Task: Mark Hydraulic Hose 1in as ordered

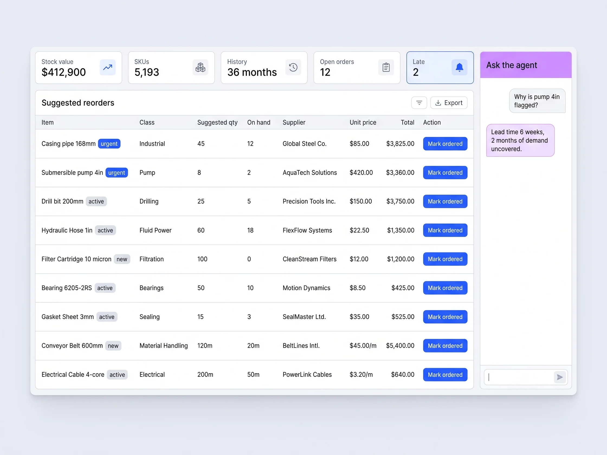Action: click(445, 230)
